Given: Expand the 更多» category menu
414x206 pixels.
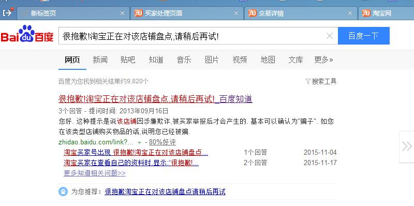Looking at the screenshot, I should coord(323,60).
